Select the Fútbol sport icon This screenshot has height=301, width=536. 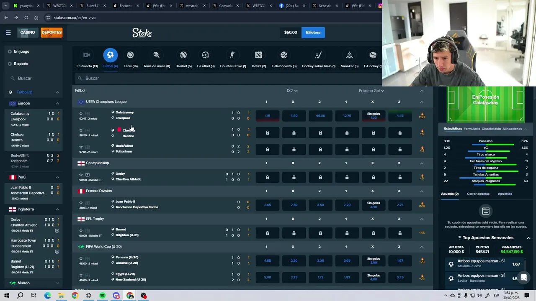pyautogui.click(x=110, y=55)
